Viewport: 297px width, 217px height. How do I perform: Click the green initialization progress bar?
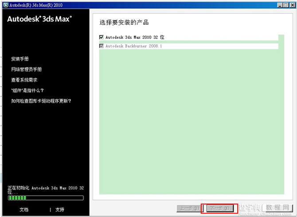coord(46,198)
